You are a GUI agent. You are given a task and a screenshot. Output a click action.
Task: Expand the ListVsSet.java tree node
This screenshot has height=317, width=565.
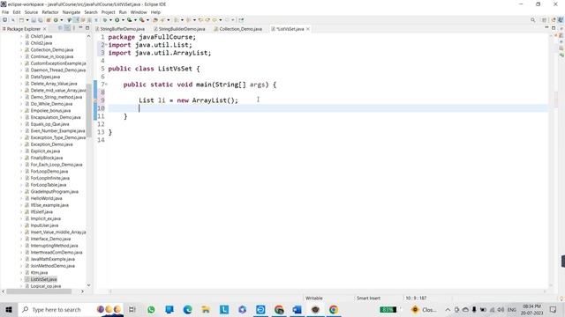point(21,279)
